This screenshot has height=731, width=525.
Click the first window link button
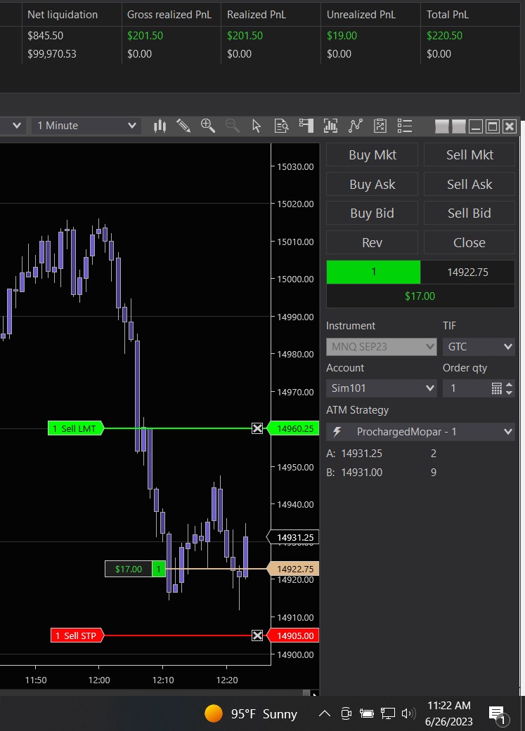click(442, 126)
